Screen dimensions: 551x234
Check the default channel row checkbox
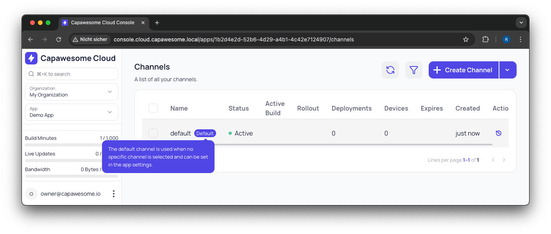[153, 133]
